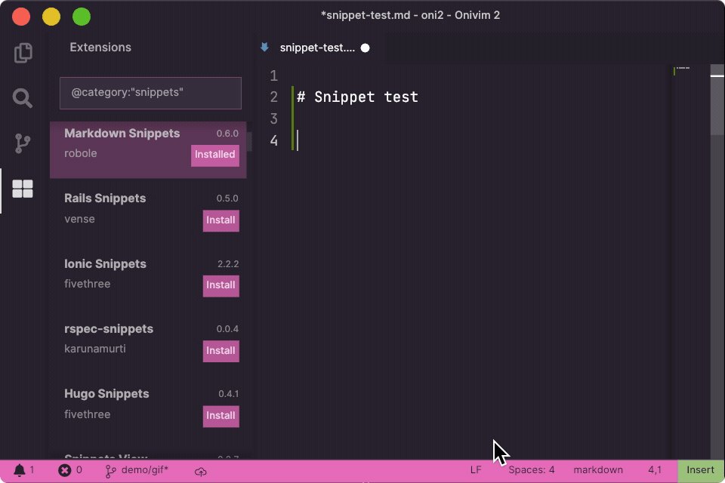This screenshot has height=483, width=725.
Task: Install the Hugo Snippets extension
Action: tap(221, 416)
